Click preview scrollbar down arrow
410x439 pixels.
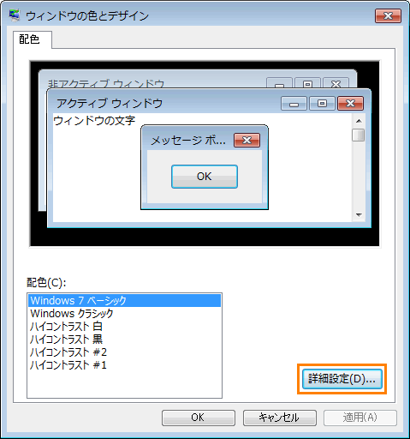[x=359, y=214]
